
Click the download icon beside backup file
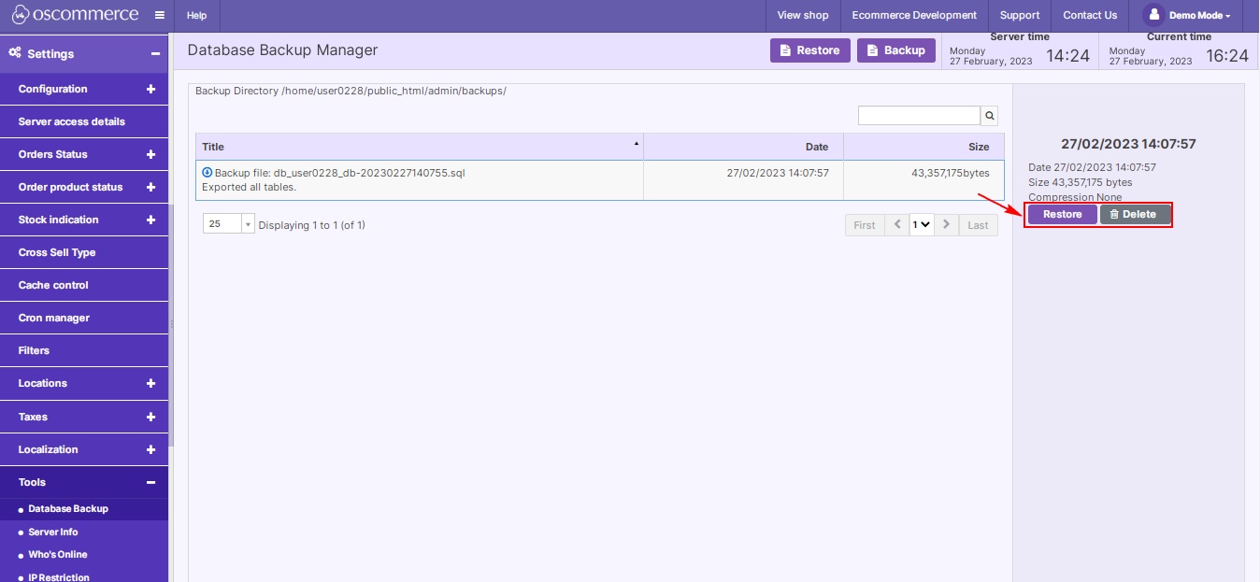click(x=208, y=172)
